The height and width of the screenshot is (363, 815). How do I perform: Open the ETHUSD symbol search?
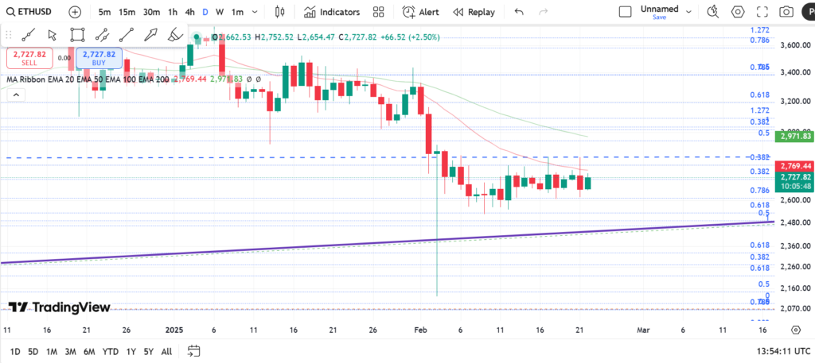[x=32, y=12]
